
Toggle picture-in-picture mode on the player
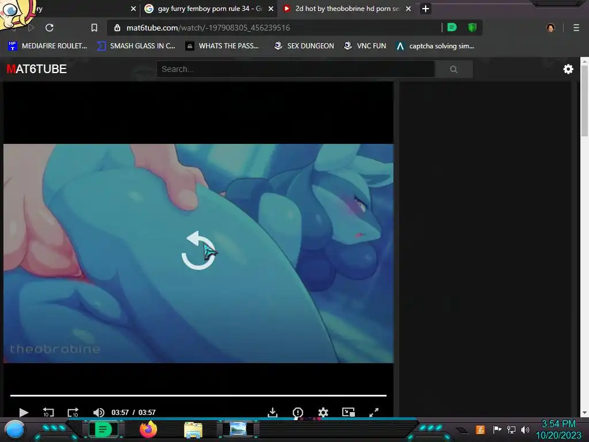pos(348,412)
